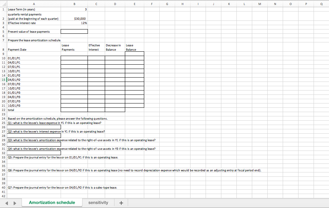This screenshot has width=329, height=208.
Task: Click the Select All corner triangle
Action: [4, 3]
